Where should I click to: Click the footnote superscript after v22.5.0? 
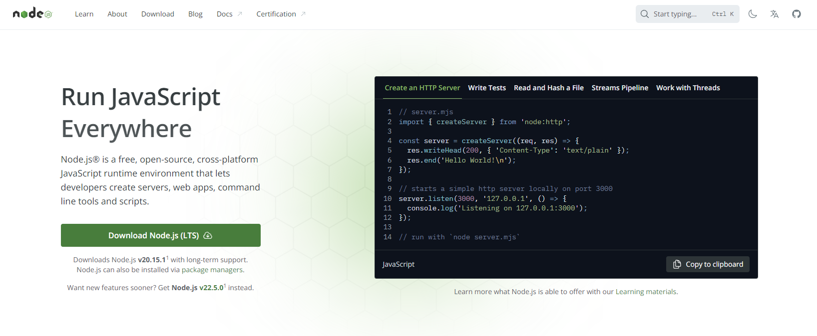coord(225,286)
